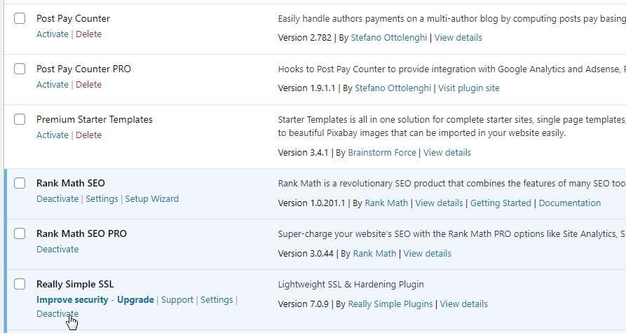Check the Post Pay Counter checkbox
This screenshot has width=626, height=333.
click(x=20, y=18)
